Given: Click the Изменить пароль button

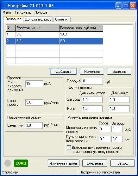Looking at the screenshot, I should tap(63, 163).
